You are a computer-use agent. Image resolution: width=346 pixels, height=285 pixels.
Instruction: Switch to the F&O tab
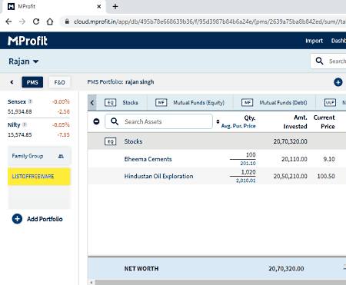(59, 82)
